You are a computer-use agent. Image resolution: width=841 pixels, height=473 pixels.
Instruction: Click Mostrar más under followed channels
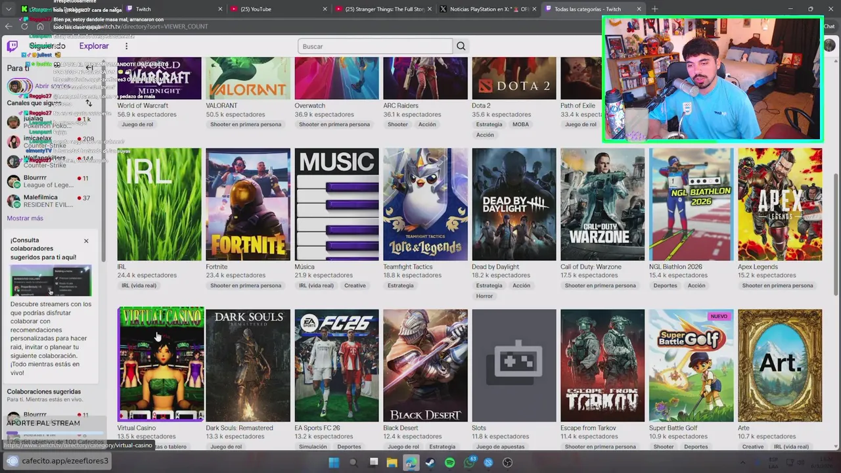(x=25, y=218)
